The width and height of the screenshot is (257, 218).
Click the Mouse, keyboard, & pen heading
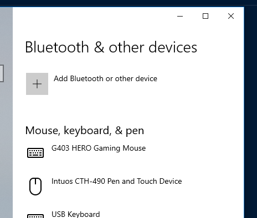click(x=85, y=131)
